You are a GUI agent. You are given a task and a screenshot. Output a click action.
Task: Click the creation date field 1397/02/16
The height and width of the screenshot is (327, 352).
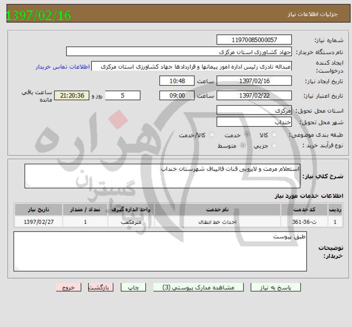click(x=254, y=81)
